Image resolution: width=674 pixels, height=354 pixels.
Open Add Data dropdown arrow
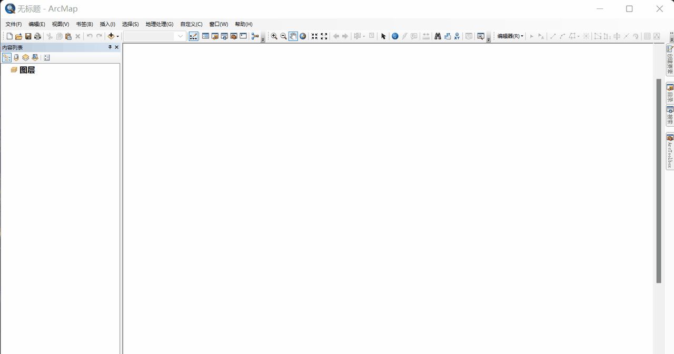118,36
